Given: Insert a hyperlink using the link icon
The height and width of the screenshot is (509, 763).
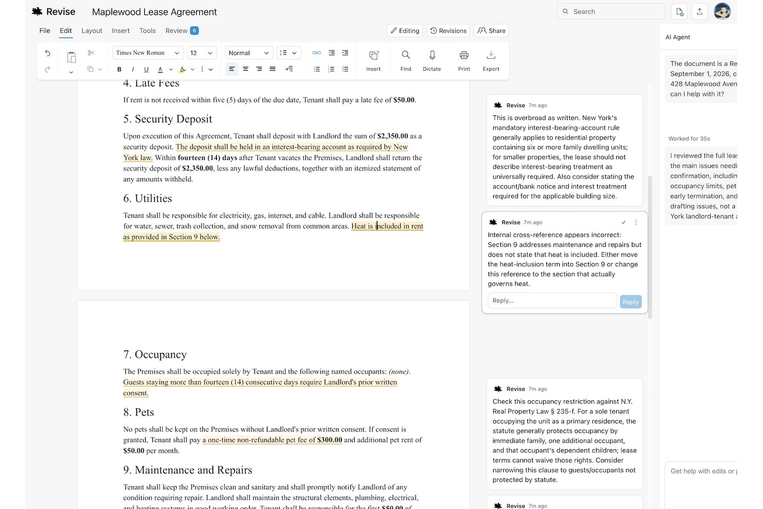Looking at the screenshot, I should tap(317, 53).
